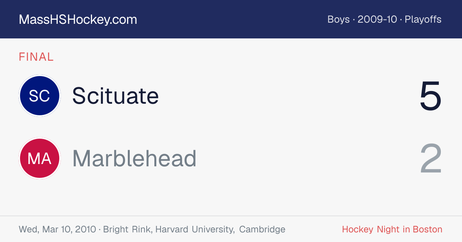Click the date Wed, Mar 10, 2010
This screenshot has height=242, width=462.
[57, 230]
